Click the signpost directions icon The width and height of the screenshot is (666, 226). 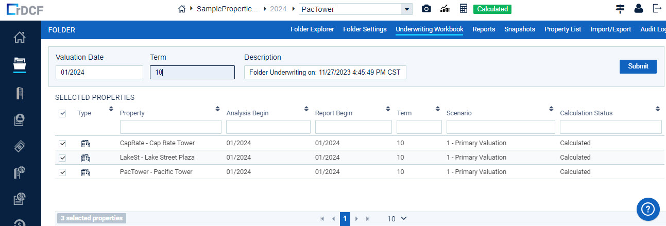pyautogui.click(x=620, y=9)
